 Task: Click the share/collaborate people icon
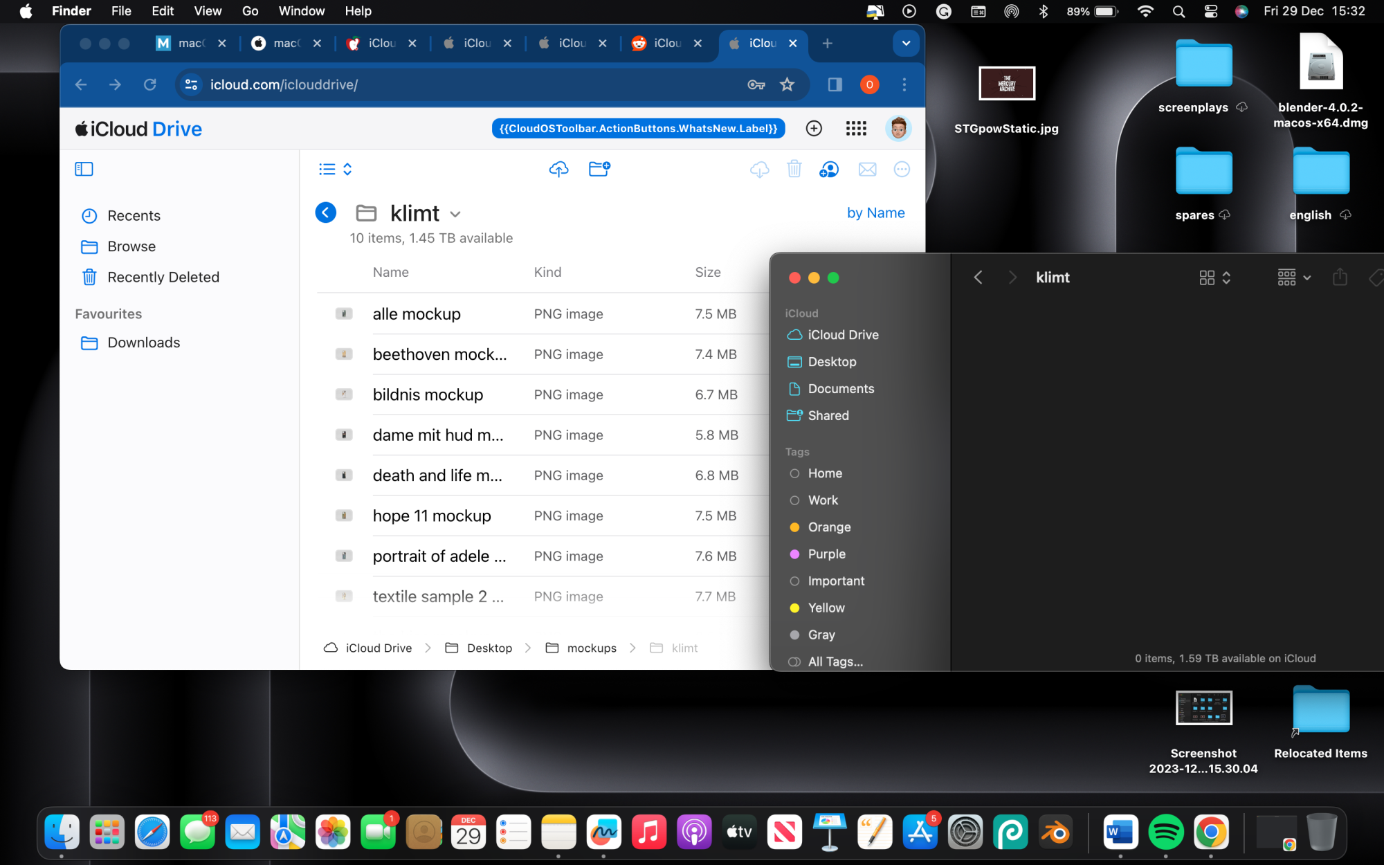point(829,169)
